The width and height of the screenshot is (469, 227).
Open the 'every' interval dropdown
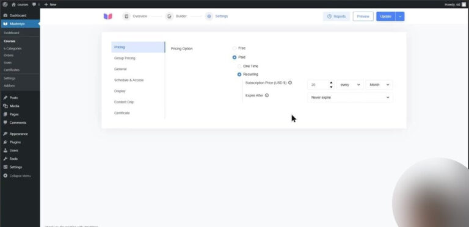pyautogui.click(x=350, y=85)
